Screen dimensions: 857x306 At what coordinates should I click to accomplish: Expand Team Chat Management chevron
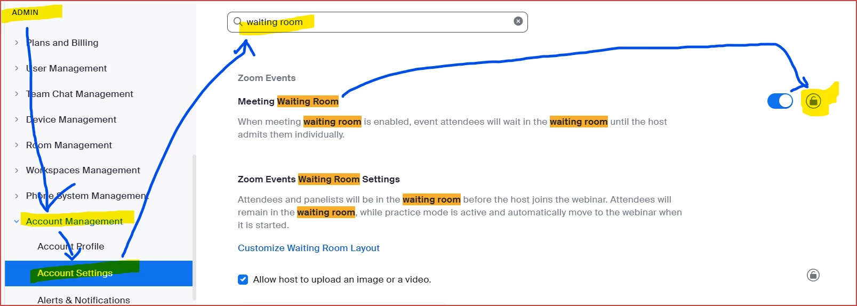17,94
